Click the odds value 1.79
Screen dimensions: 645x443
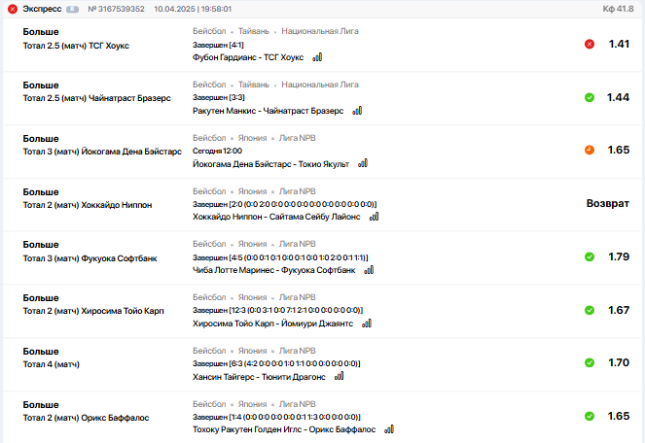619,256
